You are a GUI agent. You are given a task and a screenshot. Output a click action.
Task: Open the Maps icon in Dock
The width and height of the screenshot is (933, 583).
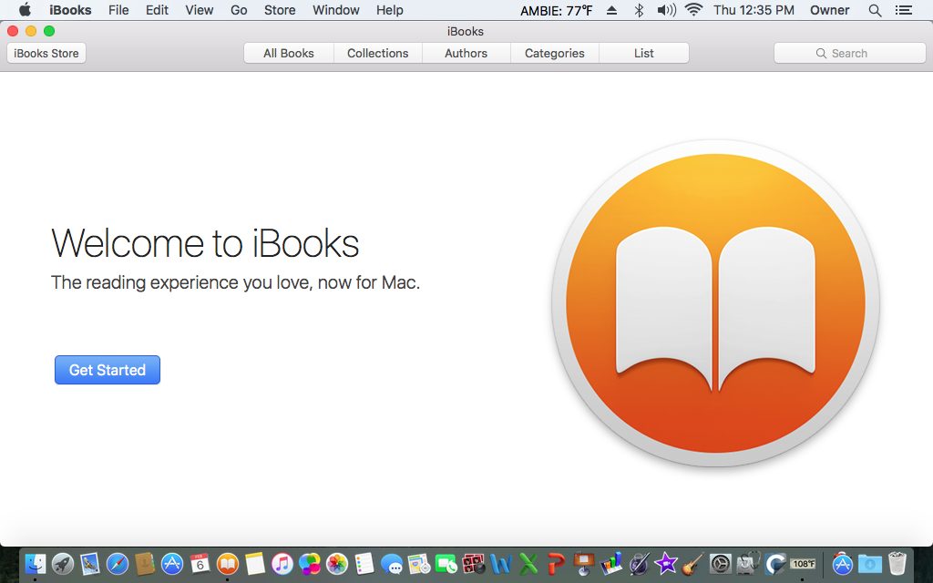pyautogui.click(x=419, y=563)
